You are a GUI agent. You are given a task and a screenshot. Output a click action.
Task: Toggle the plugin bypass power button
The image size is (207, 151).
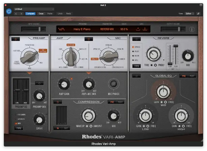pos(9,11)
